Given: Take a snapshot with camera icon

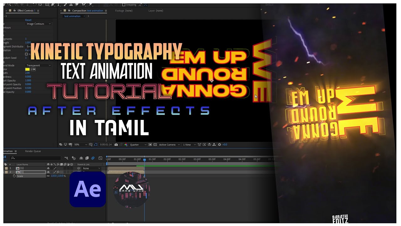Looking at the screenshot, I should [116, 144].
